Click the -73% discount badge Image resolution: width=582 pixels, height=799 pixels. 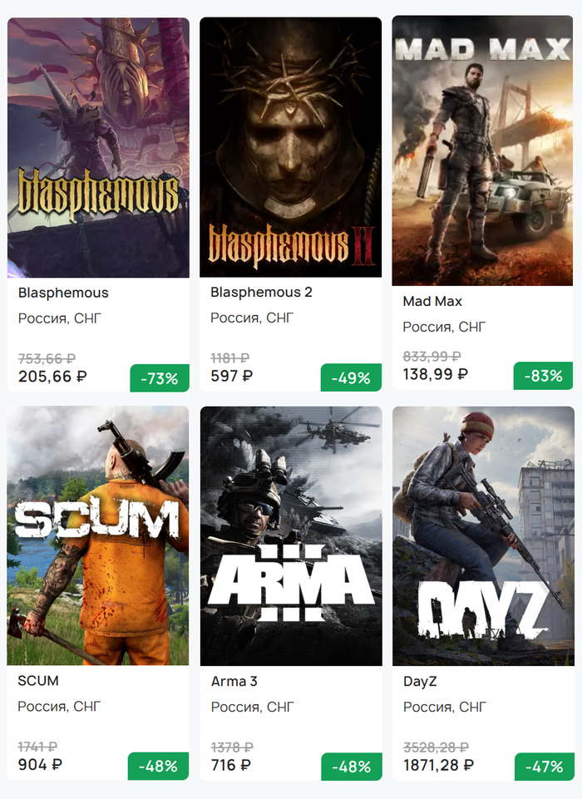point(160,378)
